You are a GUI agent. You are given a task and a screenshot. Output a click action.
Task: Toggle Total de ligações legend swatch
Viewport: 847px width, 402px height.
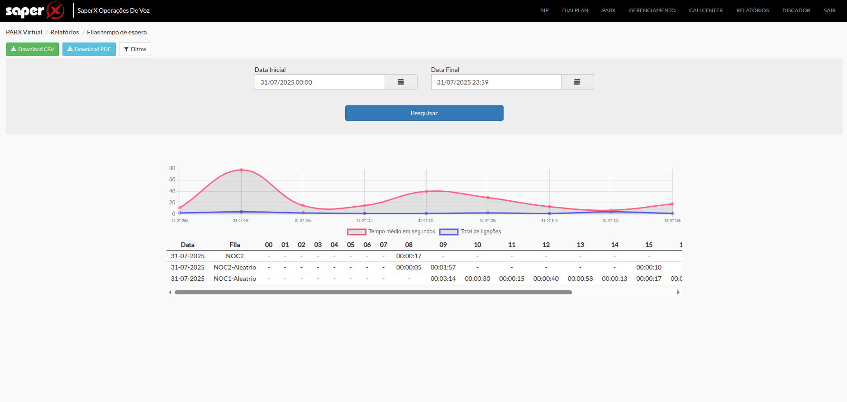coord(449,232)
